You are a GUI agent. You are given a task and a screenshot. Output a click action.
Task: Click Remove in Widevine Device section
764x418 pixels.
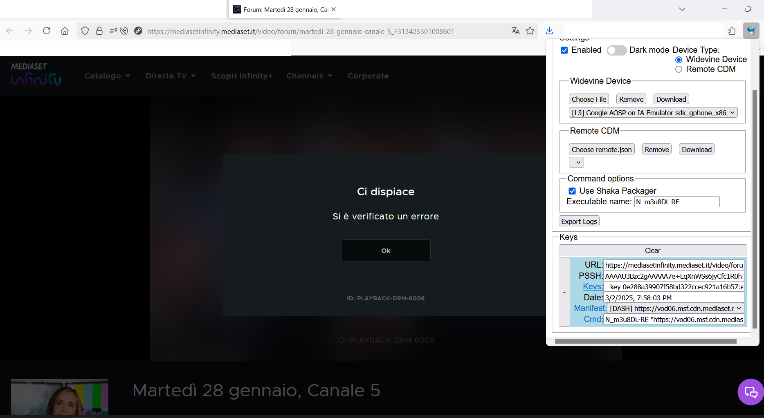pyautogui.click(x=631, y=99)
